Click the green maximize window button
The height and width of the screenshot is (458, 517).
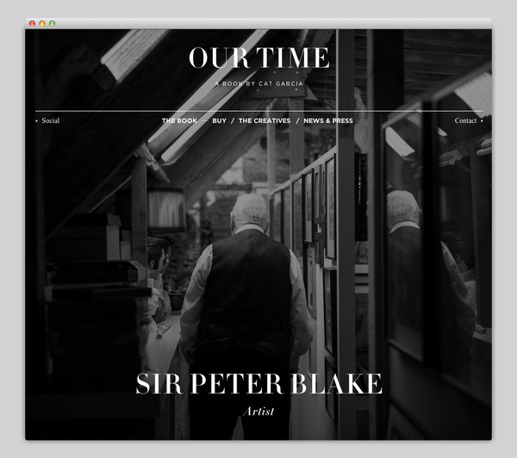(x=52, y=23)
